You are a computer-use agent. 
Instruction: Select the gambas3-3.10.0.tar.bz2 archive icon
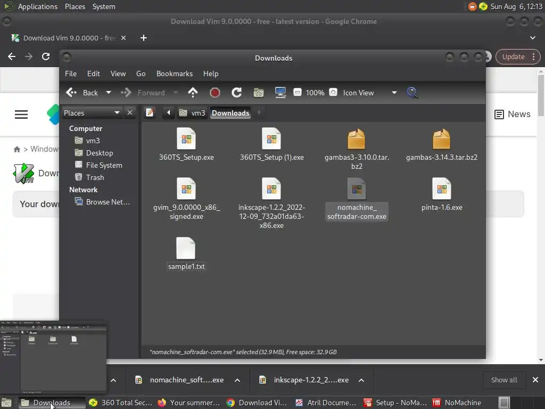point(357,139)
